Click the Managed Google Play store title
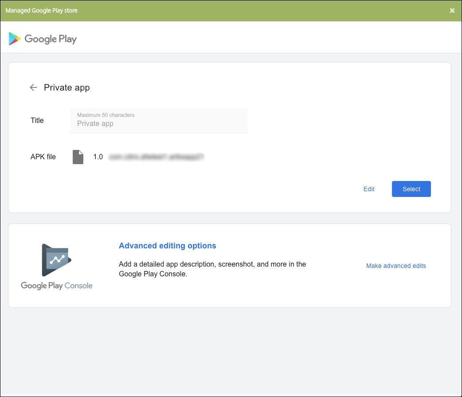 coord(42,11)
